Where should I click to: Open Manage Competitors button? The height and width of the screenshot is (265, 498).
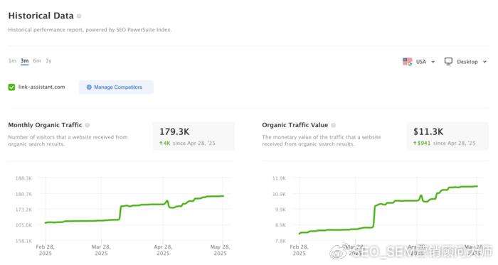(x=116, y=87)
